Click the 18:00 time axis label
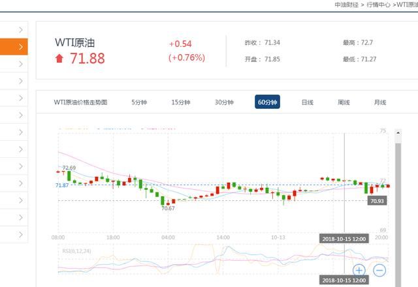This screenshot has height=287, width=418. pos(113,237)
